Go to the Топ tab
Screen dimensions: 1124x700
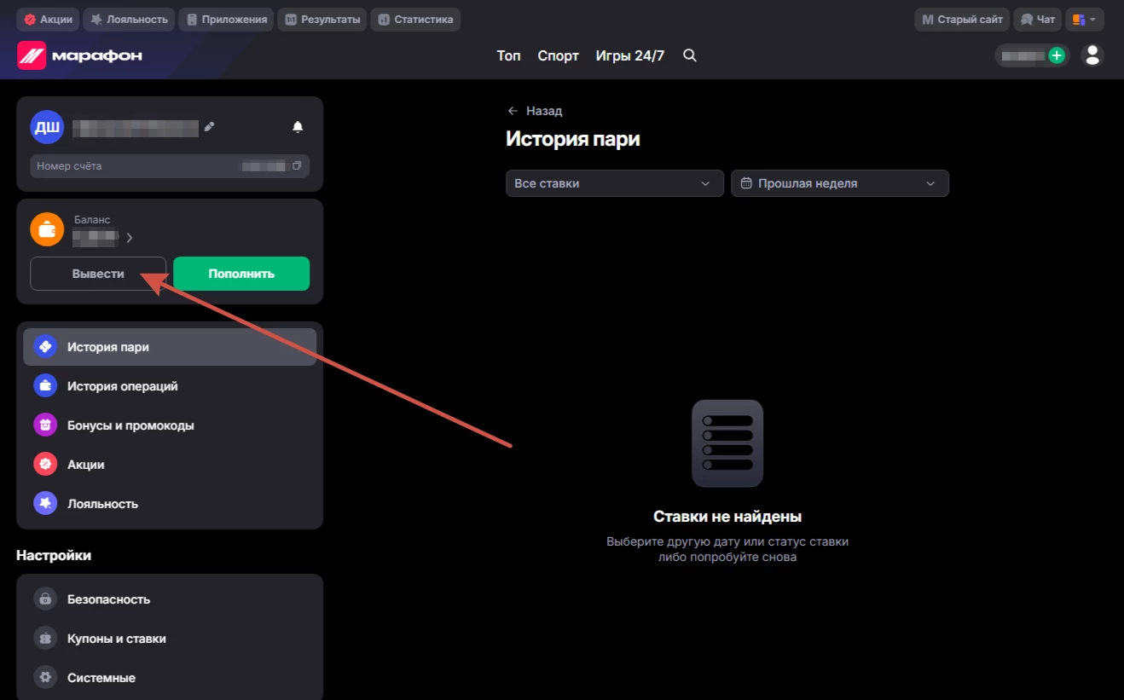click(508, 55)
